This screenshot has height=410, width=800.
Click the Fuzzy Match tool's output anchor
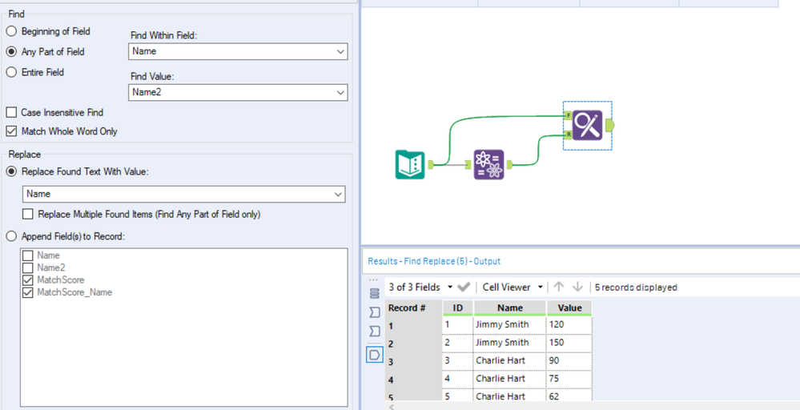click(509, 165)
